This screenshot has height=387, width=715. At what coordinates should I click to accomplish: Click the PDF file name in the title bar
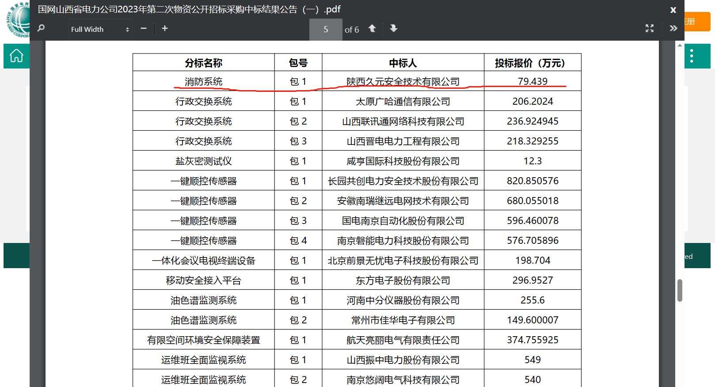point(189,9)
